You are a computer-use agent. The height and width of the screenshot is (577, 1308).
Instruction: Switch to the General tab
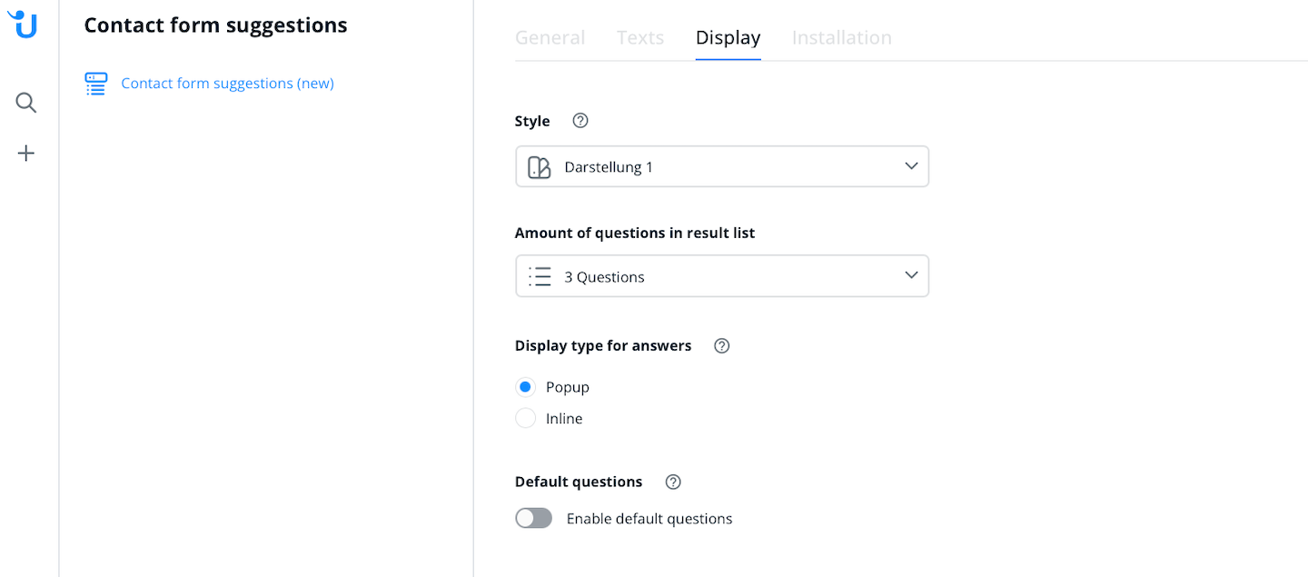pos(550,37)
